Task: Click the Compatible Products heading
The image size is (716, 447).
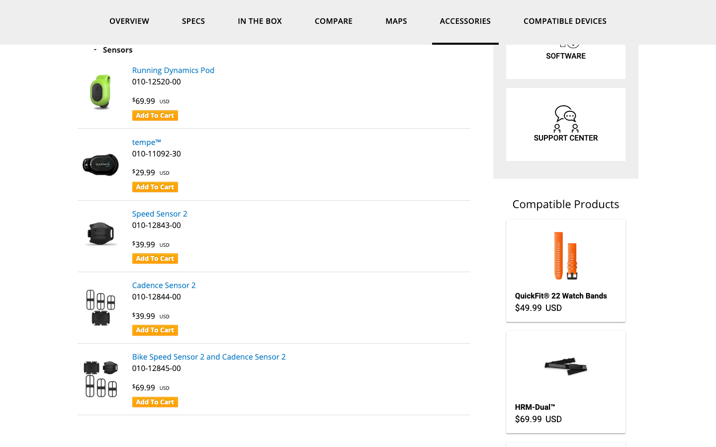Action: [566, 204]
